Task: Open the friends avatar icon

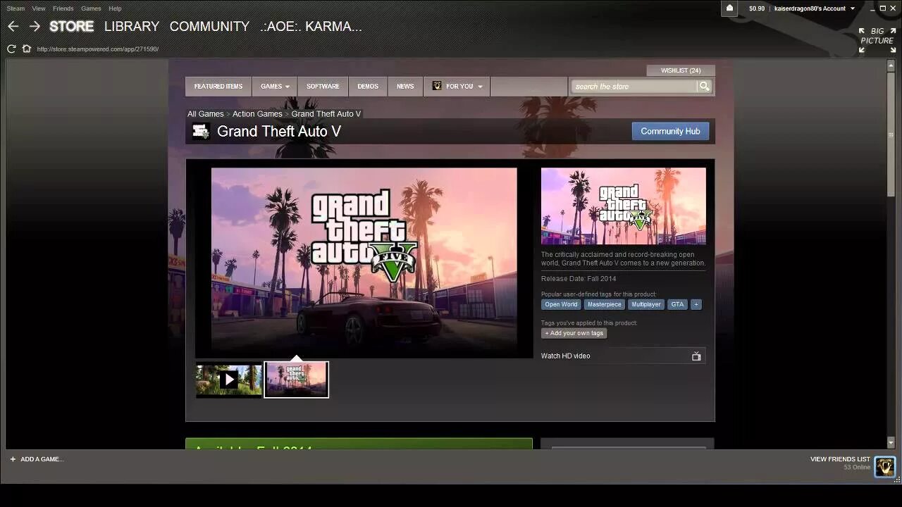Action: coord(884,466)
